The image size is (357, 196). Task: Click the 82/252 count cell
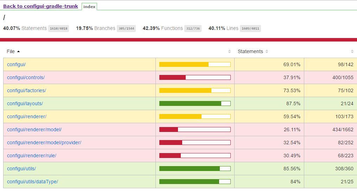331,143
